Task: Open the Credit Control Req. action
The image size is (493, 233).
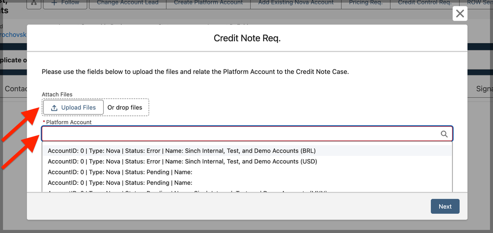Action: coord(424,3)
